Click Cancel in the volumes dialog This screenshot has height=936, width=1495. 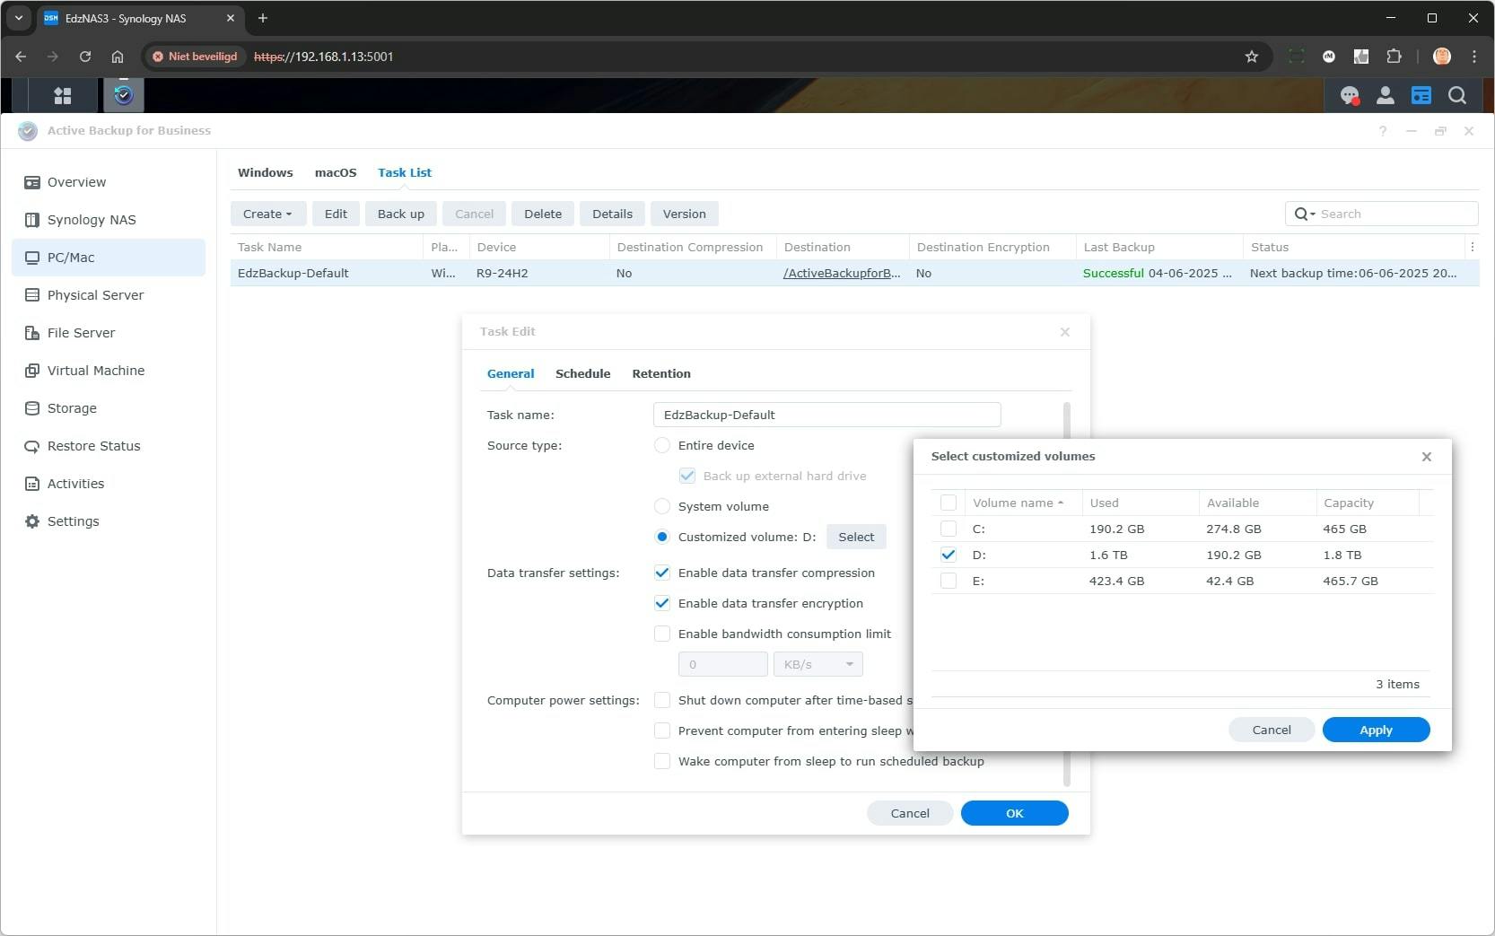click(x=1272, y=730)
